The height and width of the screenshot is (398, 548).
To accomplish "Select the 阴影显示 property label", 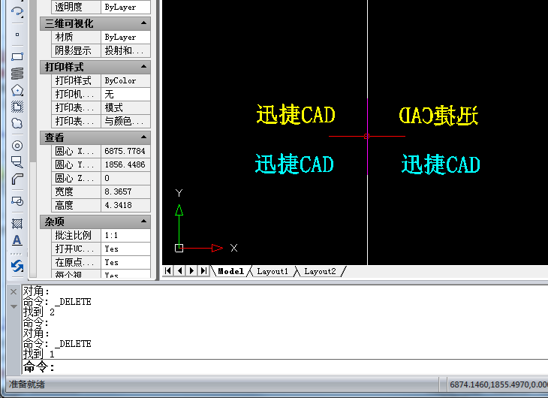I will [x=76, y=51].
